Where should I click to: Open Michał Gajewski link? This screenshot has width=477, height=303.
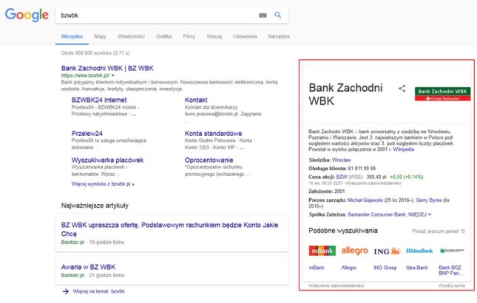365,200
